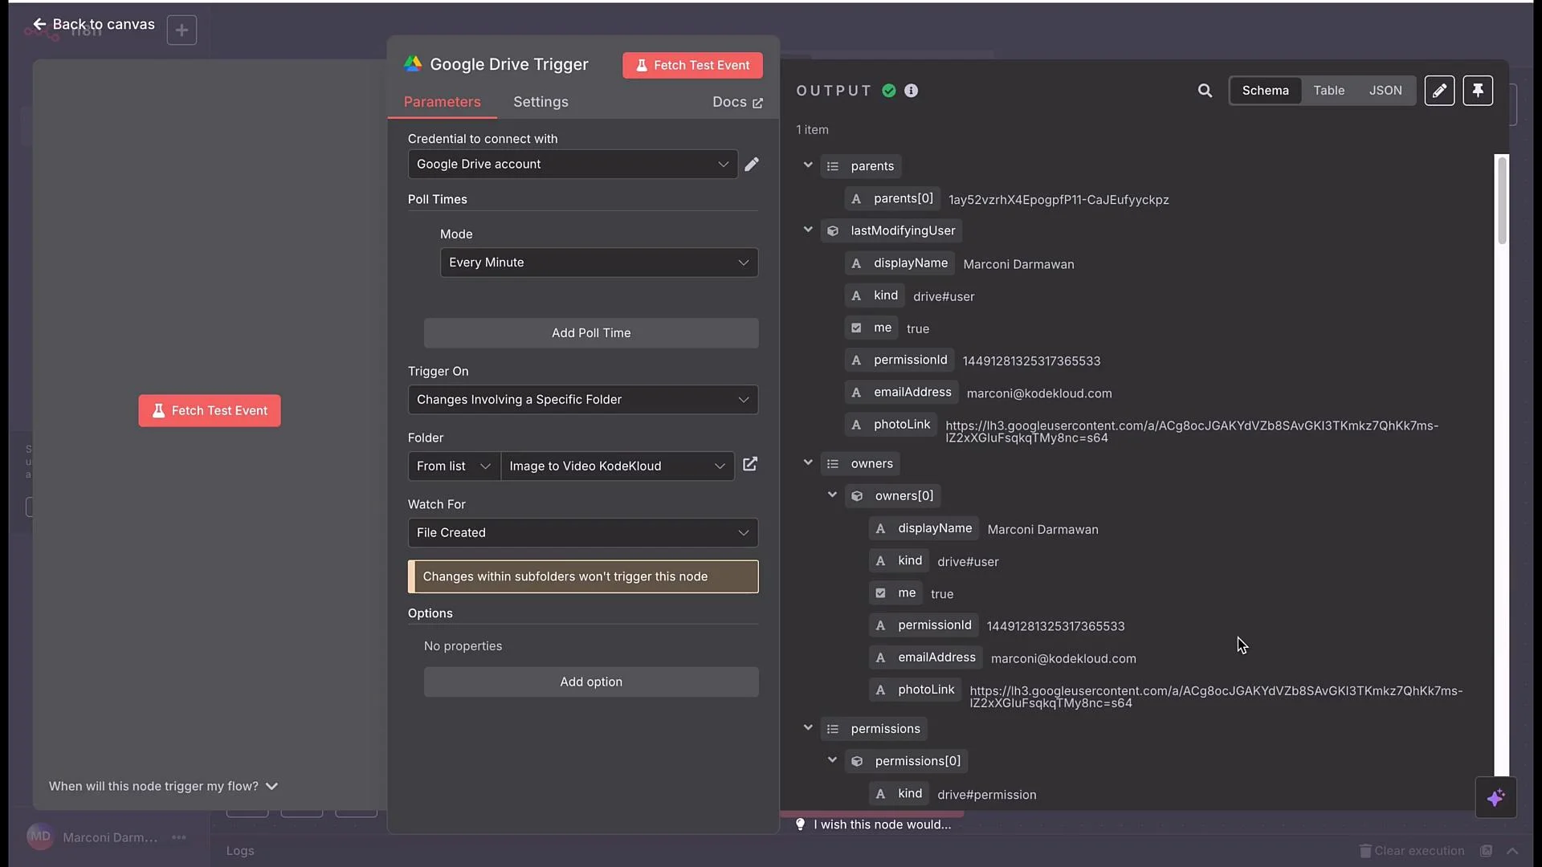
Task: Select the me boolean under owners[0]
Action: click(895, 592)
